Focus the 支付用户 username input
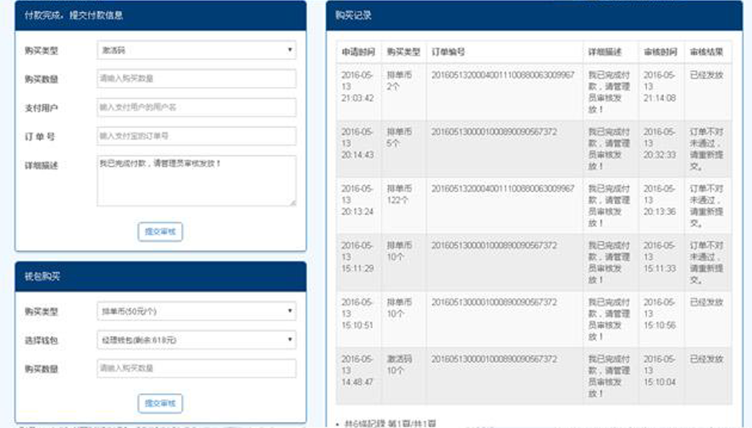 pyautogui.click(x=196, y=107)
